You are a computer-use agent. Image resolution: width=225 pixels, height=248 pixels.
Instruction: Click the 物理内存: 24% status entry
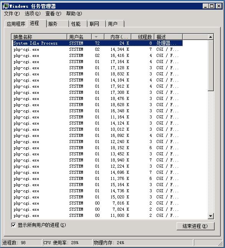pyautogui.click(x=143, y=243)
